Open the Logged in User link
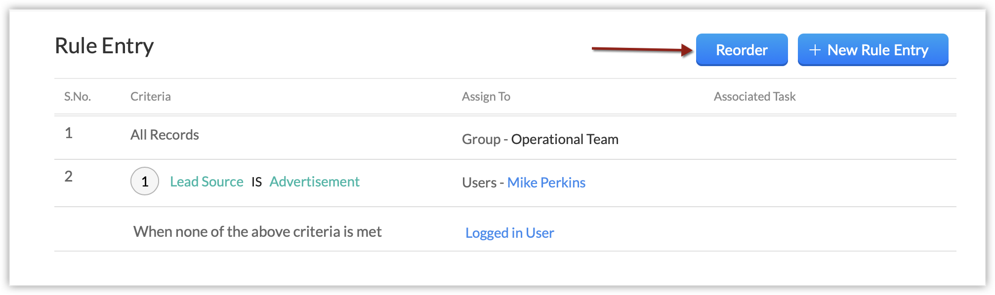The width and height of the screenshot is (995, 295). tap(509, 233)
